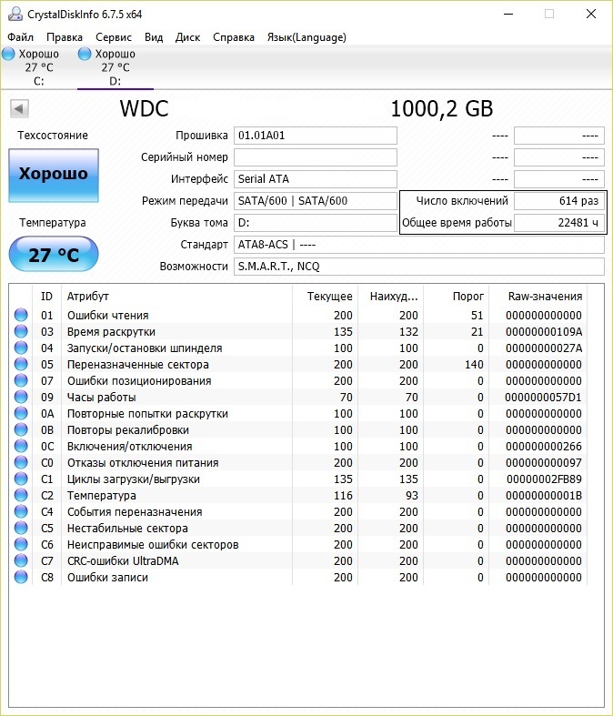Click the Режим передачи field SATA/600
This screenshot has width=613, height=716.
click(316, 201)
